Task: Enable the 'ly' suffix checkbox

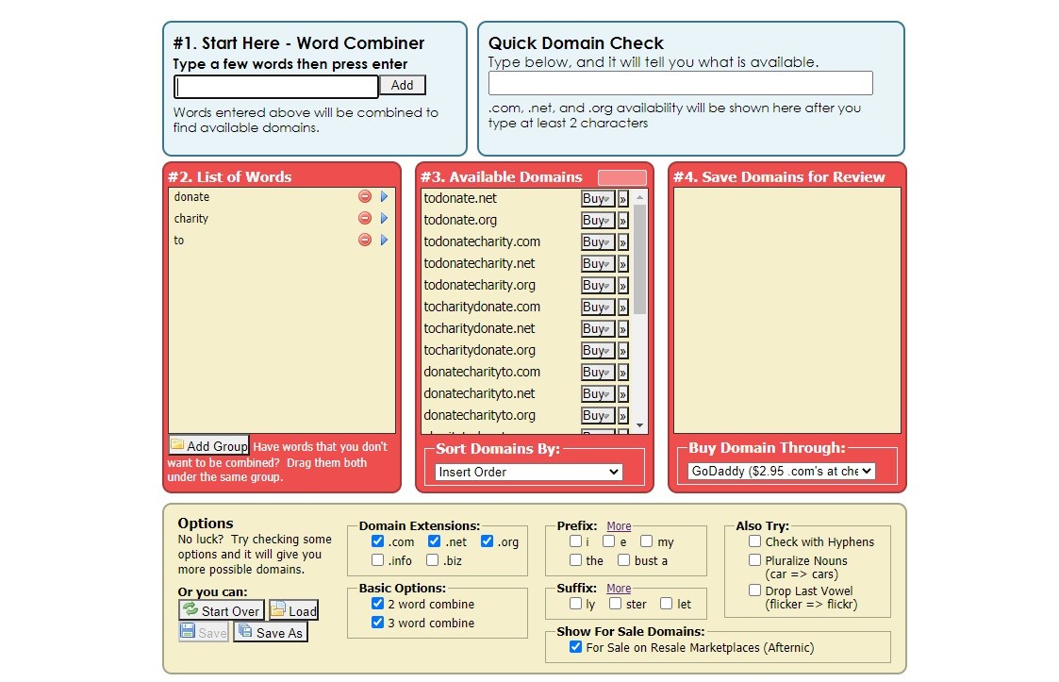Action: coord(575,604)
